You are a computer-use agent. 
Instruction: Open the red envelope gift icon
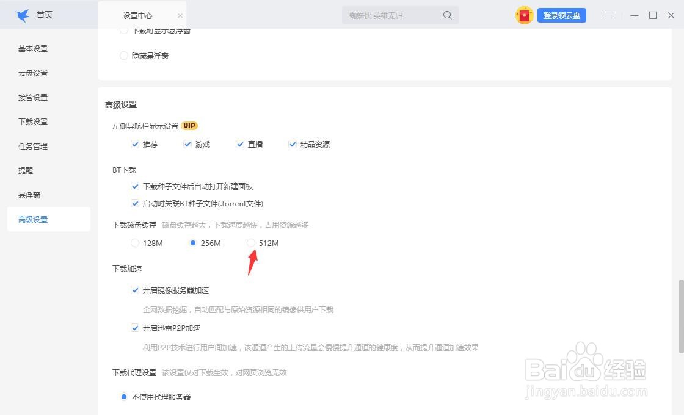pos(524,15)
